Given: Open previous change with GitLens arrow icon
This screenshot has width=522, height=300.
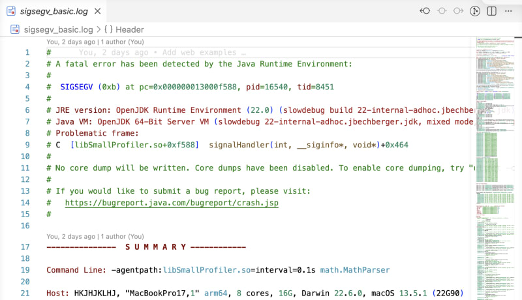Looking at the screenshot, I should (425, 11).
